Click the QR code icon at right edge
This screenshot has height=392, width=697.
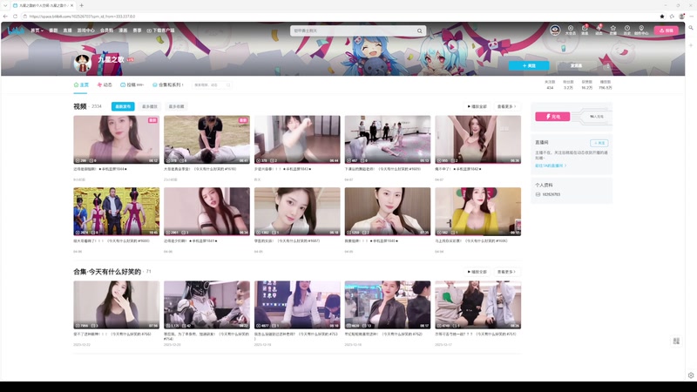[x=677, y=341]
